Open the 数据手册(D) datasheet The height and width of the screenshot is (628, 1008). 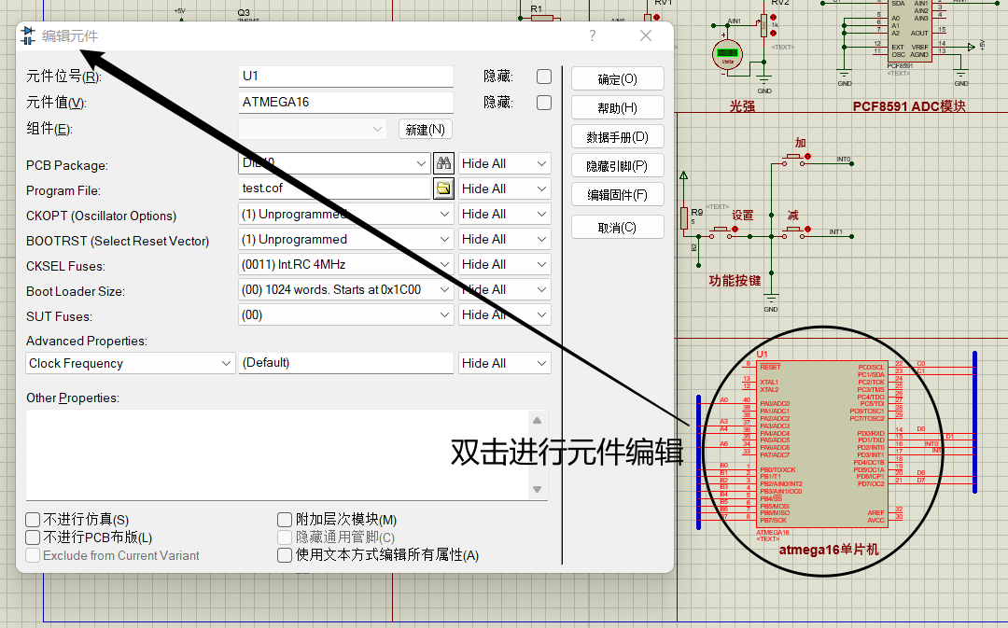click(x=617, y=136)
